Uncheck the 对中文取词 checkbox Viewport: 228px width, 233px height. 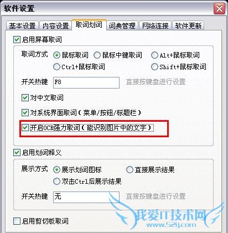[25, 97]
